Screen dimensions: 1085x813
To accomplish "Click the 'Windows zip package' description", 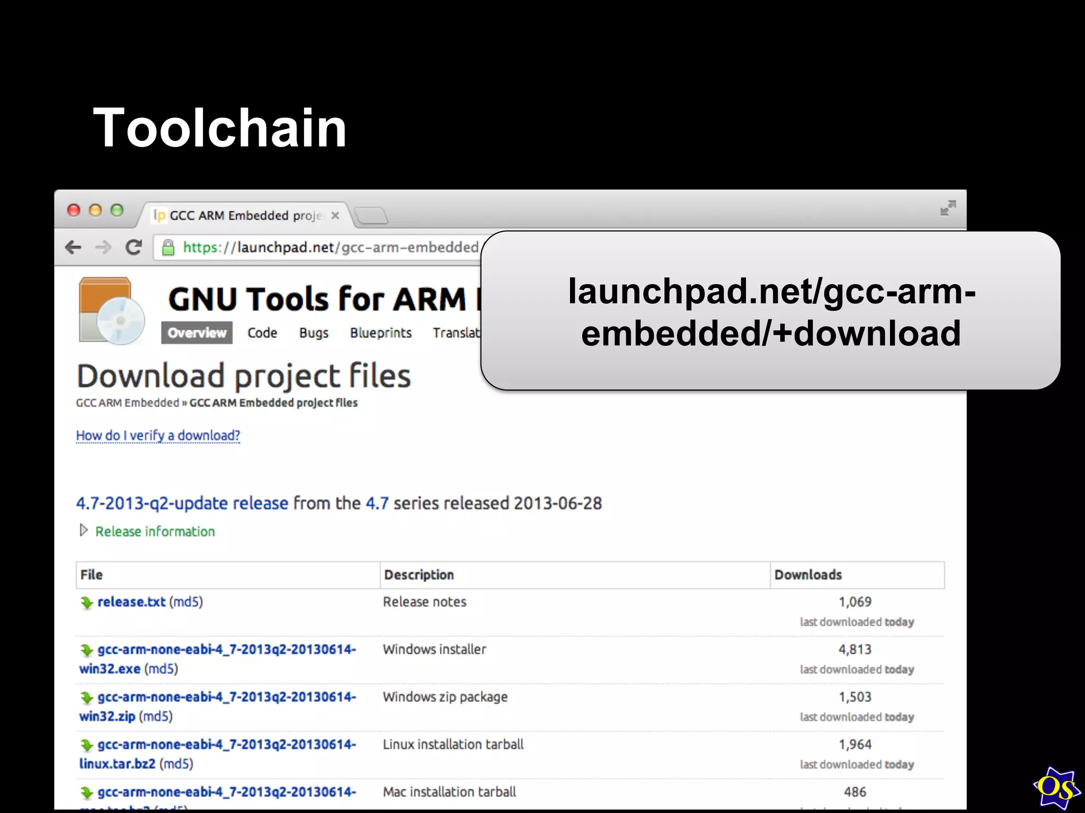I will point(445,697).
